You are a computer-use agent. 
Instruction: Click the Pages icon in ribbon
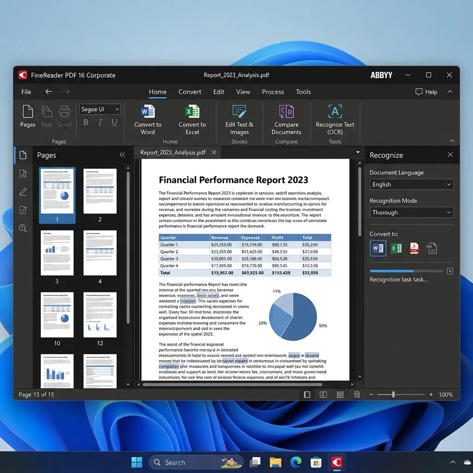click(28, 112)
